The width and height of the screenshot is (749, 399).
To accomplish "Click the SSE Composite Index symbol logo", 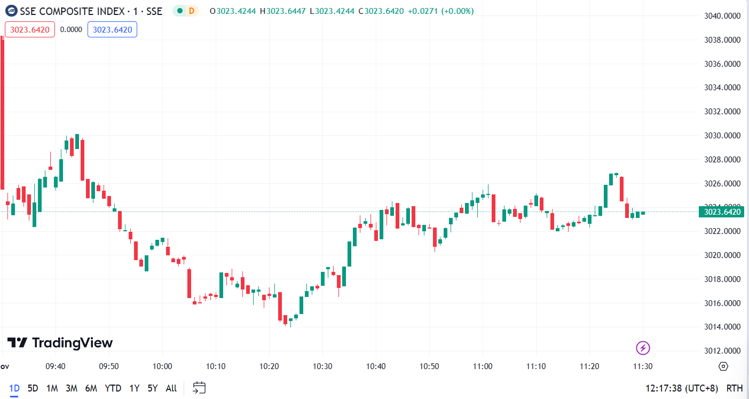I will pos(11,11).
